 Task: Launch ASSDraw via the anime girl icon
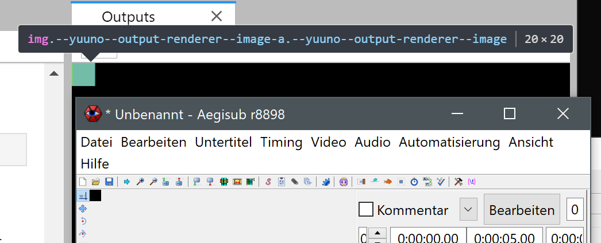[344, 182]
